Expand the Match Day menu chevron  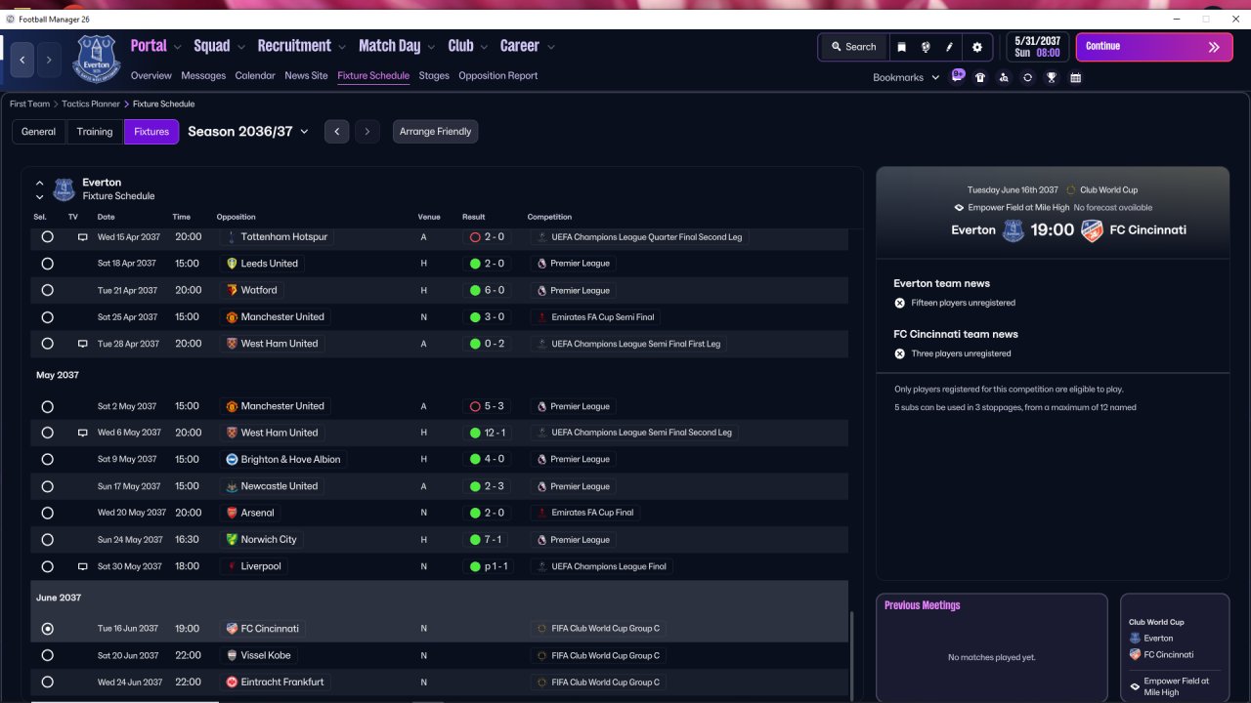click(x=431, y=47)
